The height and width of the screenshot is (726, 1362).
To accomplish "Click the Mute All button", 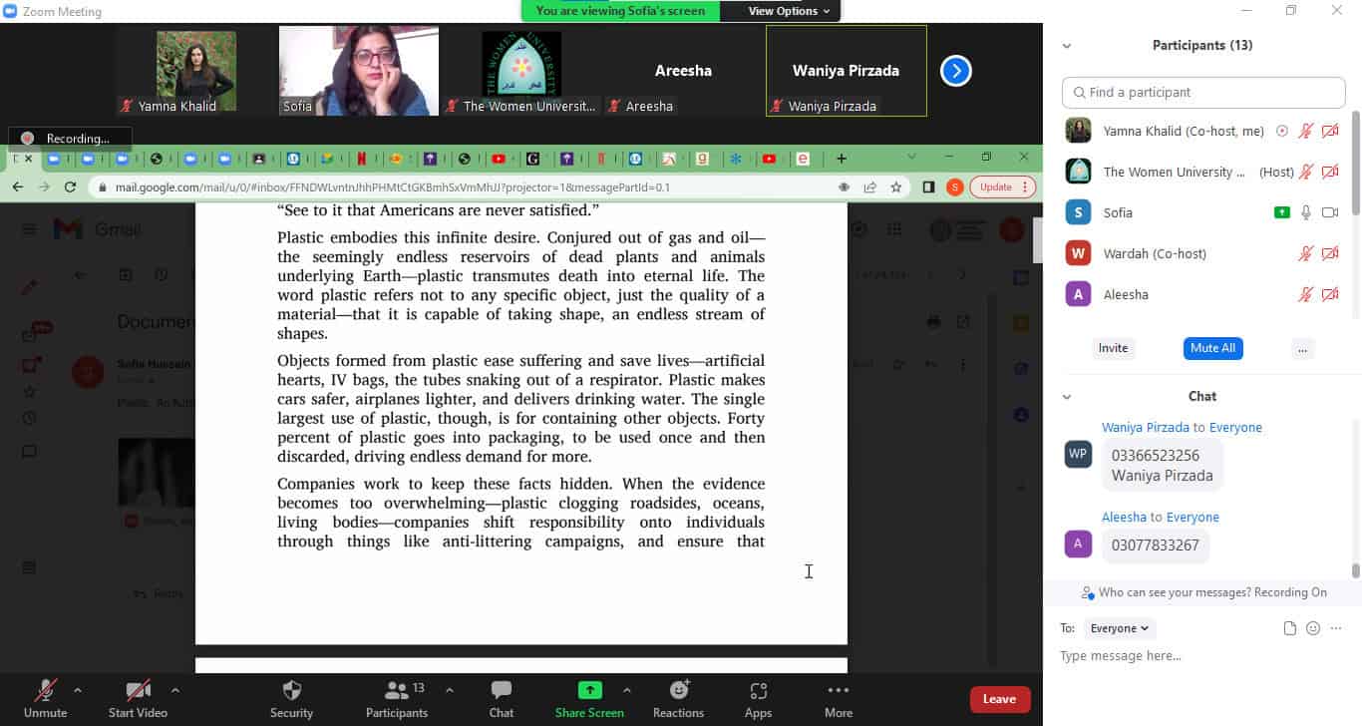I will pyautogui.click(x=1212, y=348).
